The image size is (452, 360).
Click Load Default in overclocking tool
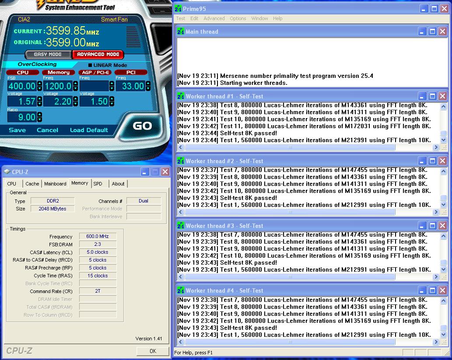tap(89, 130)
